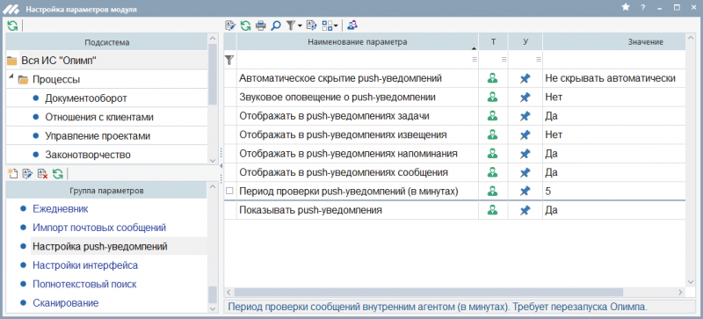Click the parameter group list scrollbar thumb
Viewport: 703px width, 319px height.
(213, 294)
